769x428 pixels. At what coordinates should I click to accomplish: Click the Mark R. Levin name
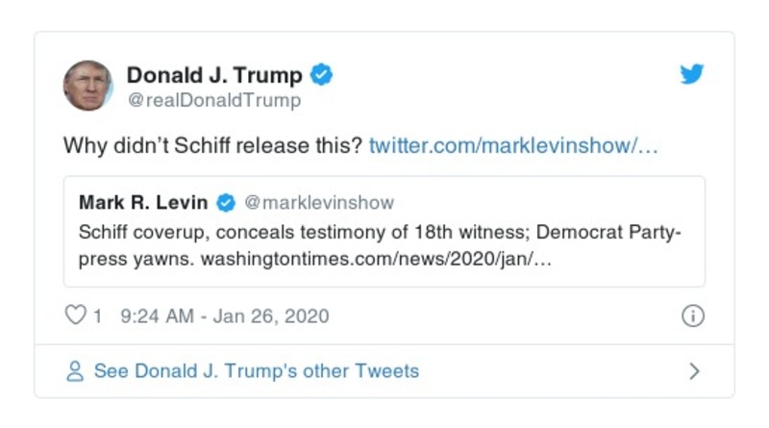pos(143,203)
